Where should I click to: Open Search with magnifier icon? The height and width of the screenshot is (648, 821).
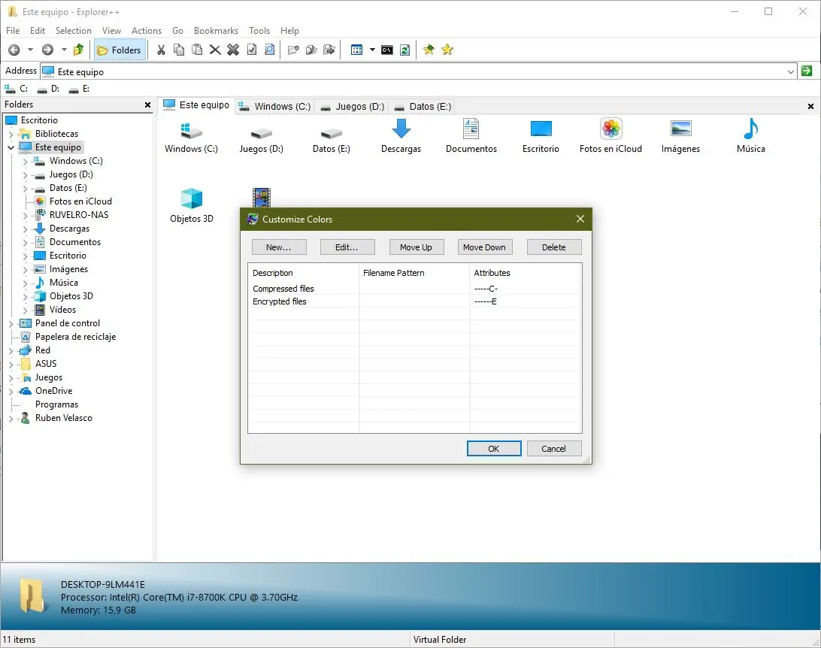coord(269,50)
